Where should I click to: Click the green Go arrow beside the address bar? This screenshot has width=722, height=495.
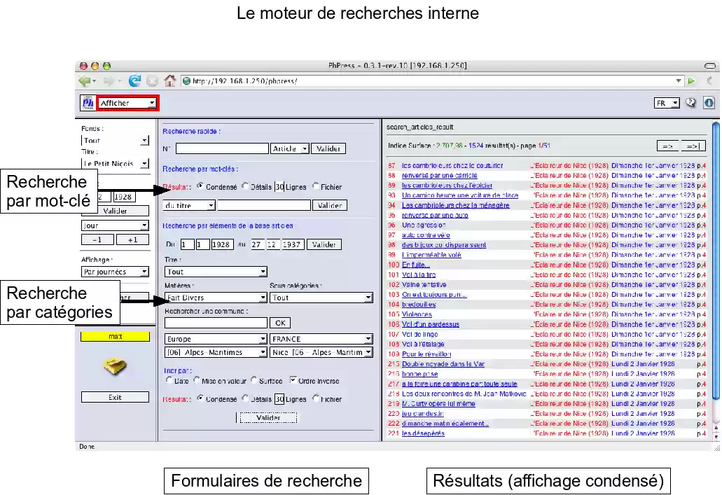[x=691, y=81]
